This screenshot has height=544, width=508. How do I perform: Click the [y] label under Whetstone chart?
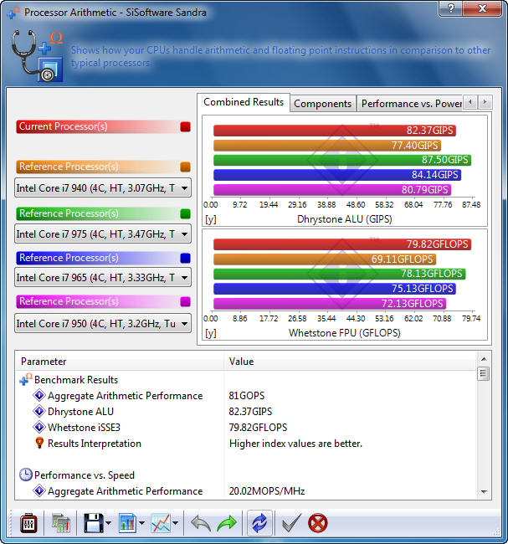(210, 333)
